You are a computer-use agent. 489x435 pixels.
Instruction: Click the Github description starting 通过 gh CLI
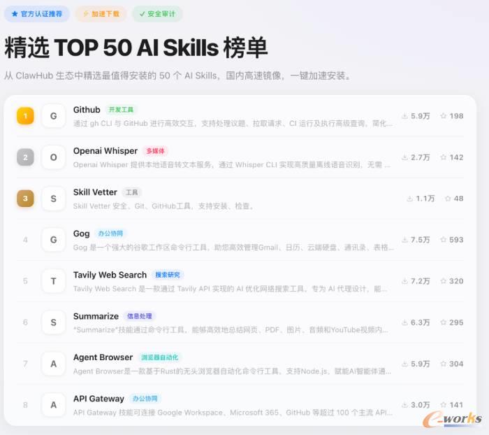(x=233, y=124)
